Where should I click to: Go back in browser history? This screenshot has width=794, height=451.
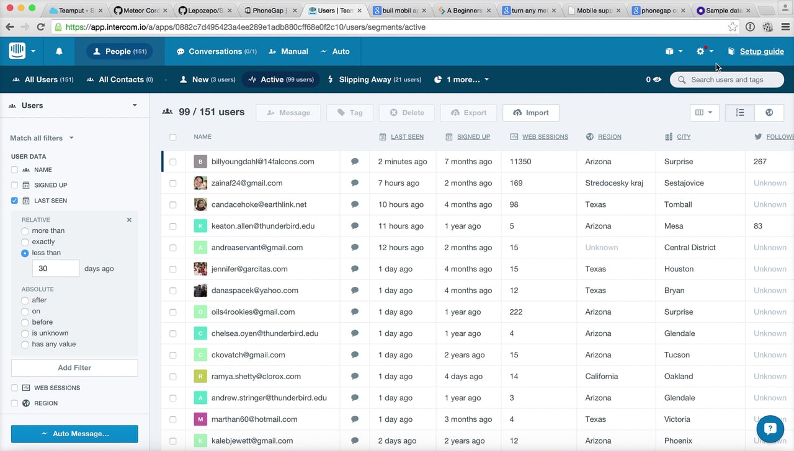9,27
